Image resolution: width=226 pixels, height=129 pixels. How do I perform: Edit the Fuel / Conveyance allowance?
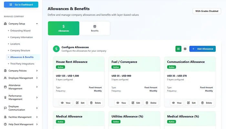136,103
